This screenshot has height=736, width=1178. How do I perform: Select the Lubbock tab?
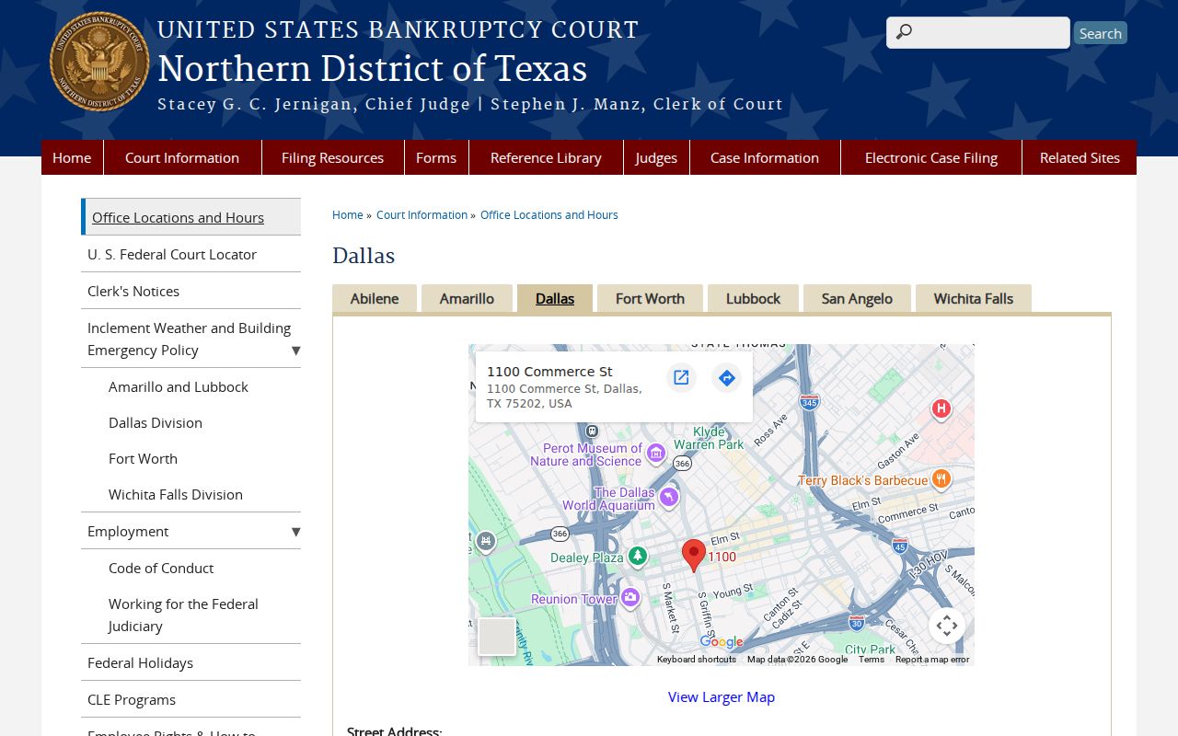753,298
